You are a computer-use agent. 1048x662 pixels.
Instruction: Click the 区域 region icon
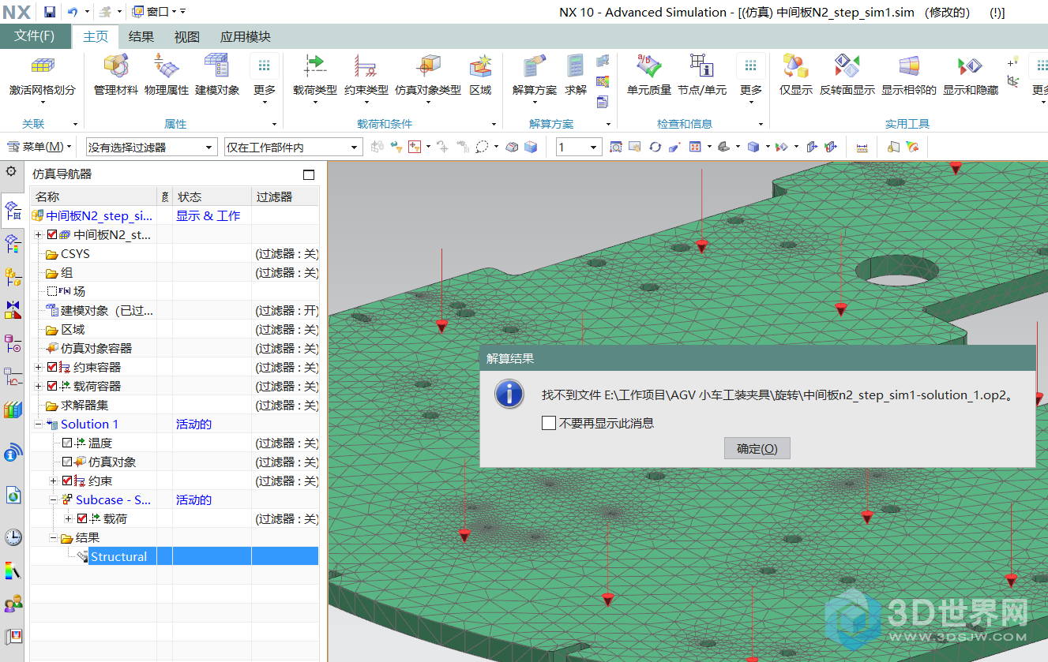(480, 68)
